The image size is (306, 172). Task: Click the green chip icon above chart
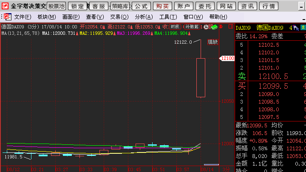point(215,27)
